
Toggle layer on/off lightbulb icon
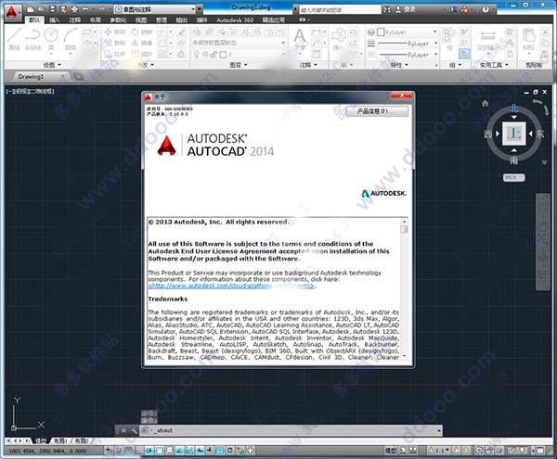[196, 55]
